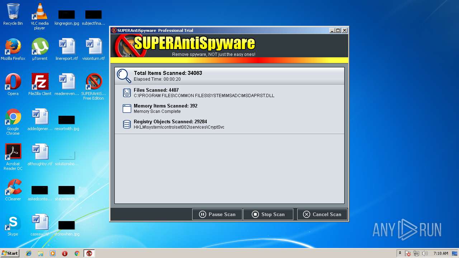459x258 pixels.
Task: Select the storewhen.jpg image file
Action: 67,228
